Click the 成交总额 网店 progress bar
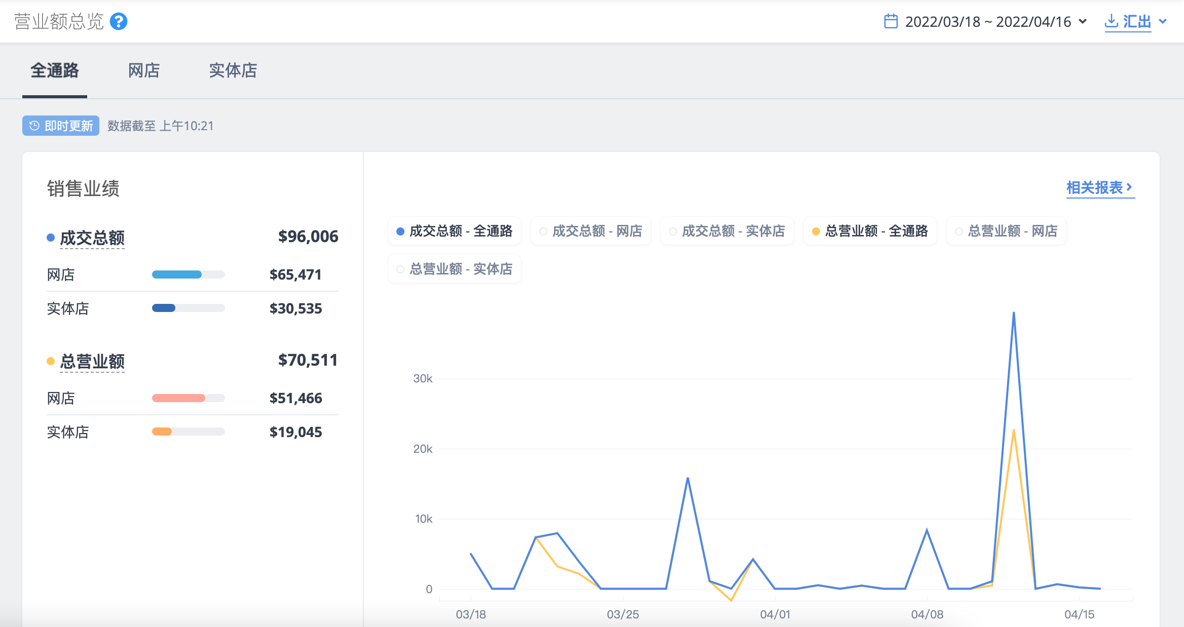This screenshot has width=1184, height=627. [189, 275]
